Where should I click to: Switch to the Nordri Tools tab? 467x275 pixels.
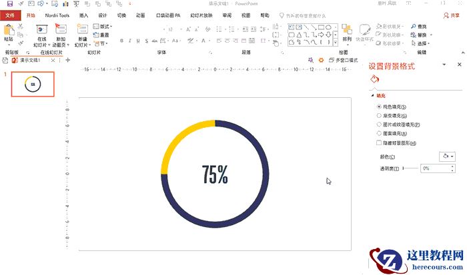click(x=58, y=15)
